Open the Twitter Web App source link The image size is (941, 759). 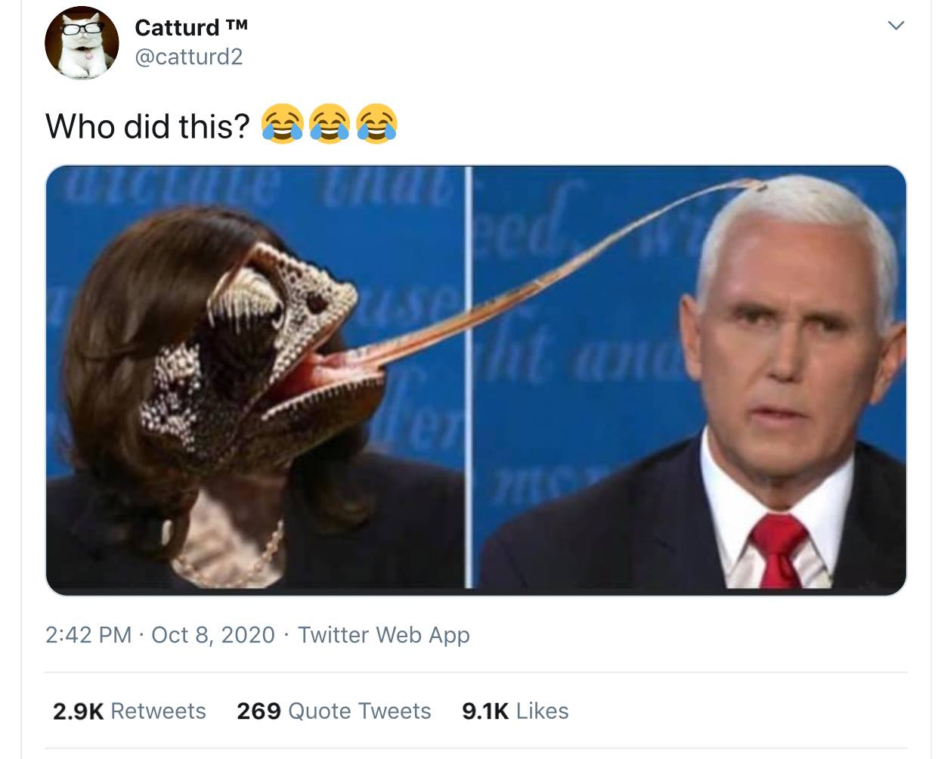[384, 634]
